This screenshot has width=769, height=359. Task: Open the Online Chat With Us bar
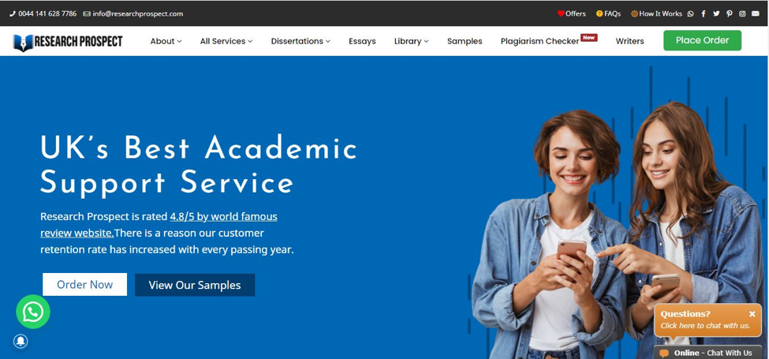tap(707, 353)
